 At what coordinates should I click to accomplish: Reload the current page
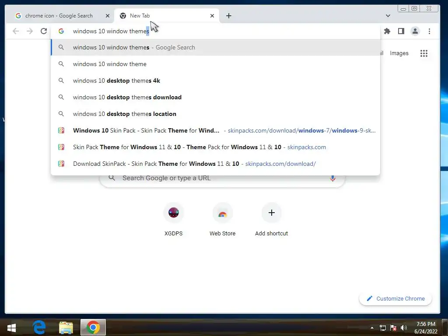pos(44,31)
